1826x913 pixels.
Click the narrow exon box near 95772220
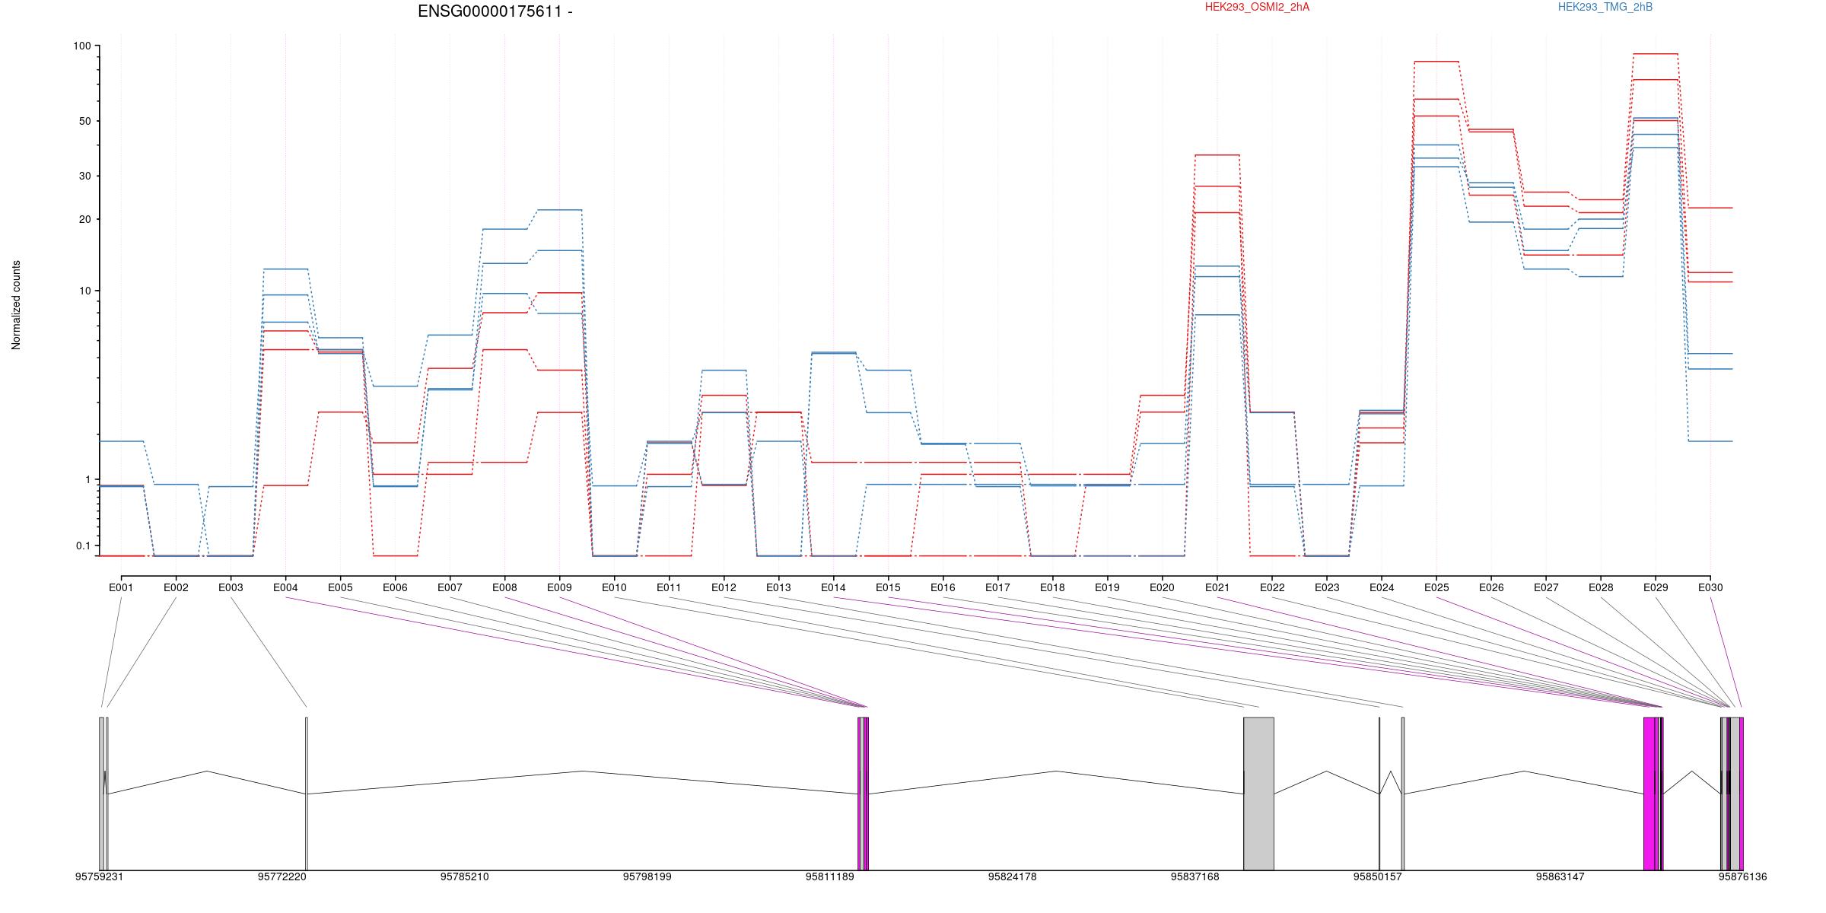pos(307,794)
